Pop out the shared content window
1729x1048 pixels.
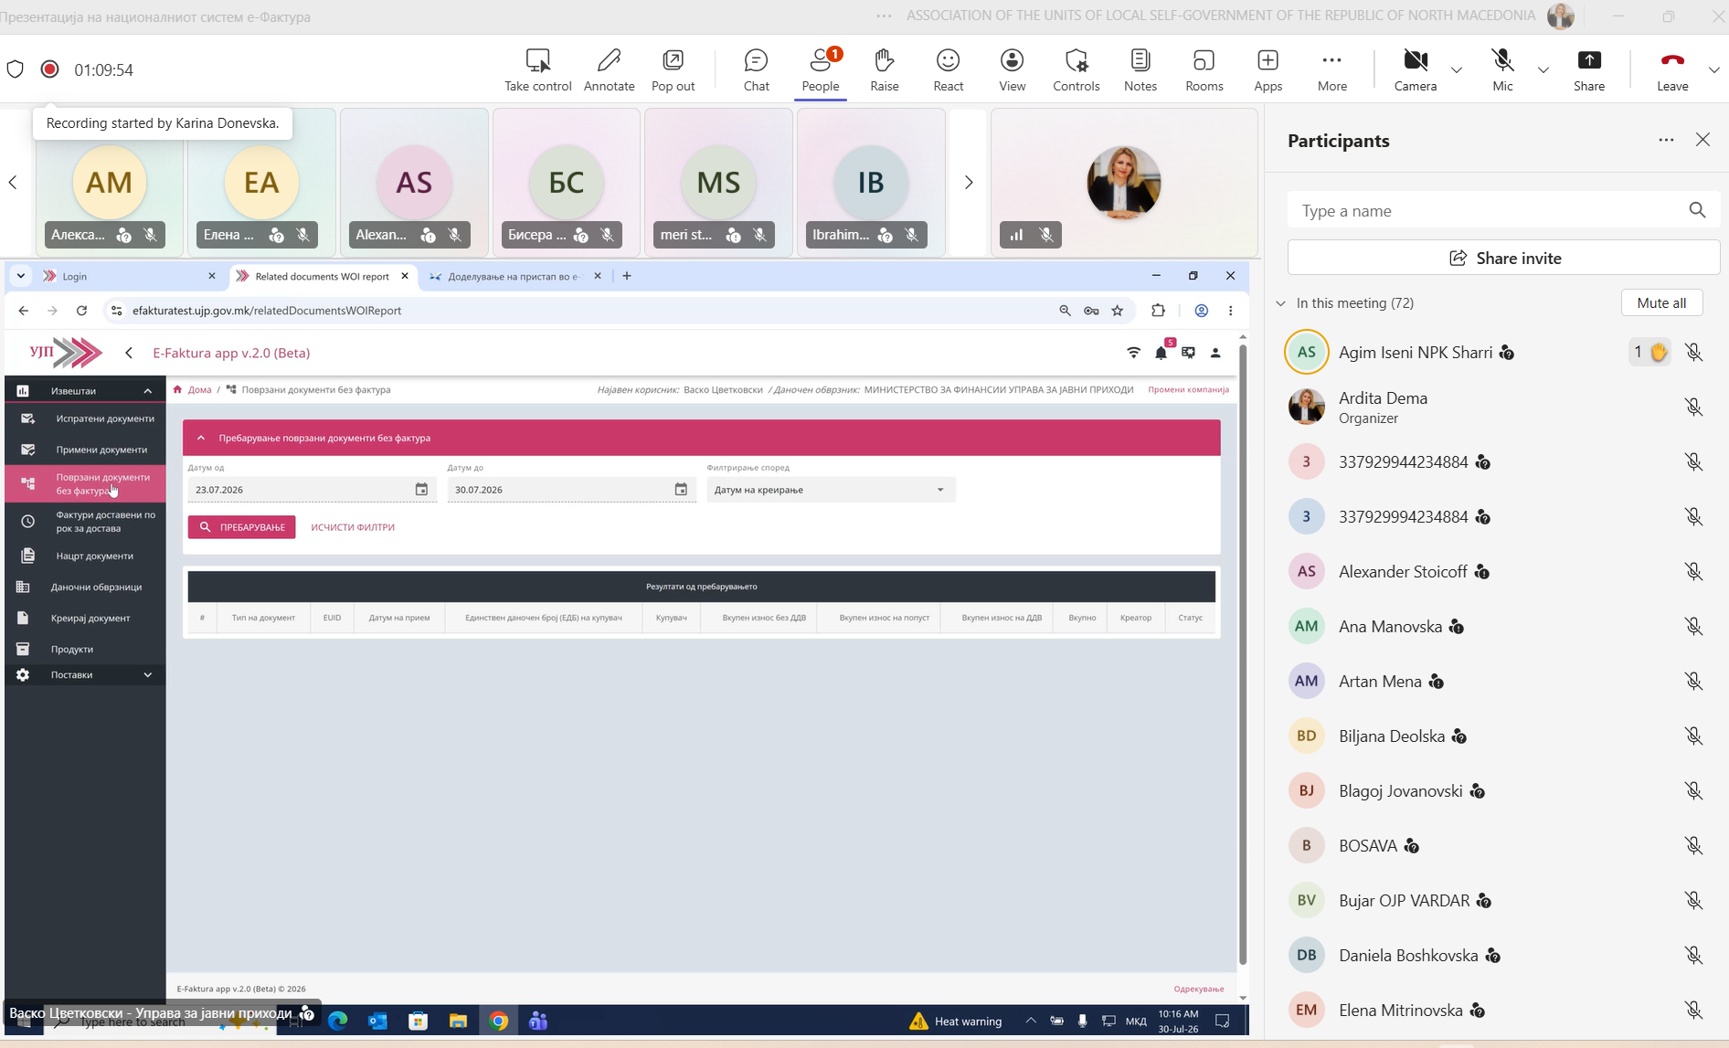pyautogui.click(x=673, y=70)
